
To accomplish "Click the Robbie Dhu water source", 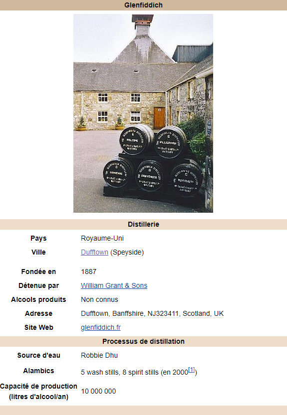I will point(99,355).
